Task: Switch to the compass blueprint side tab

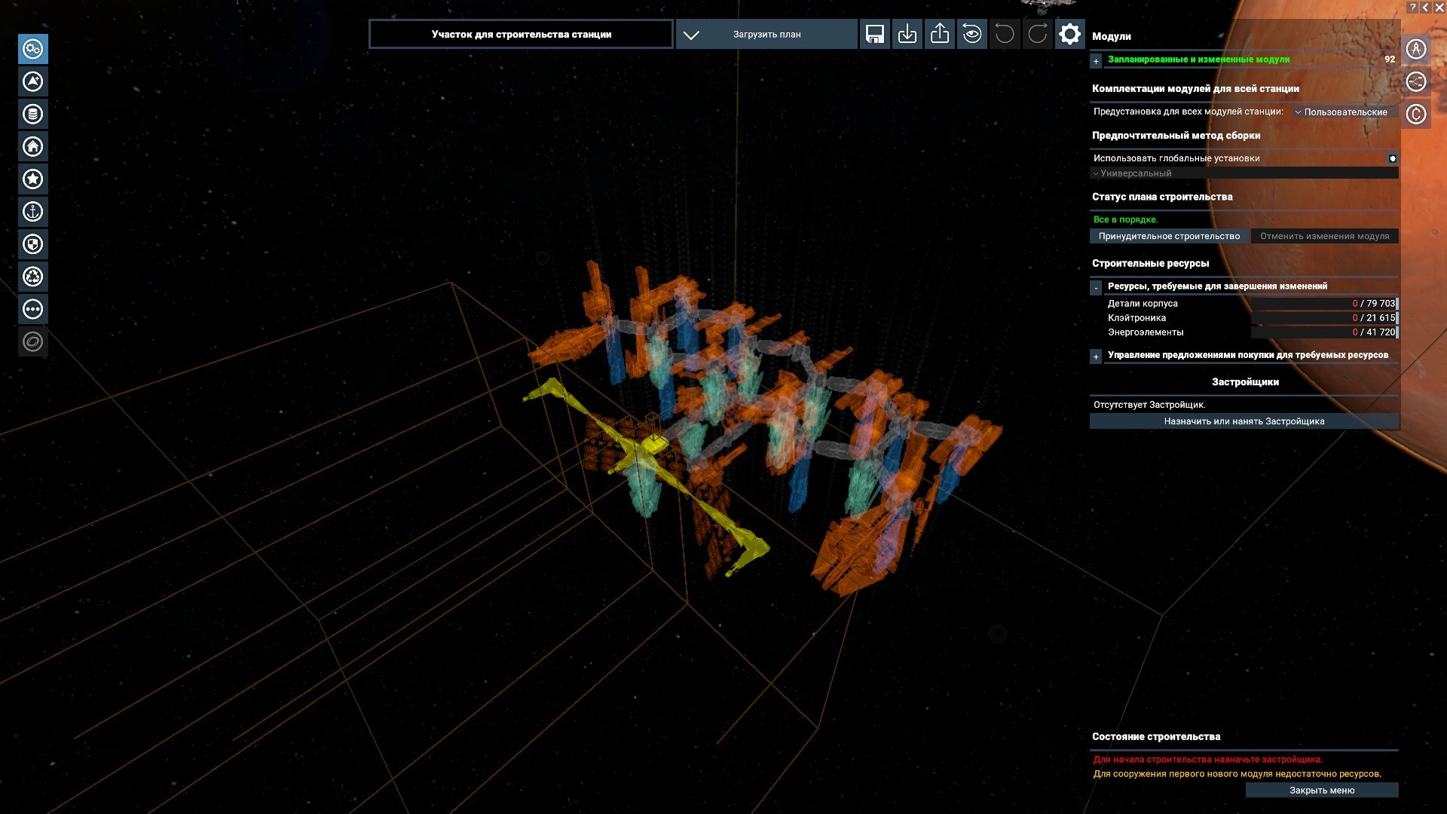Action: coord(1416,49)
